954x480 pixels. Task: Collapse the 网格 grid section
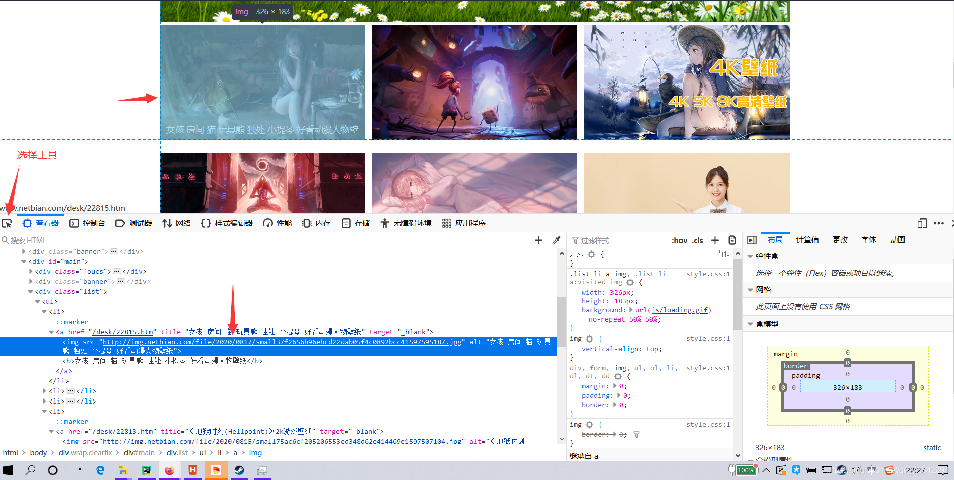[750, 290]
